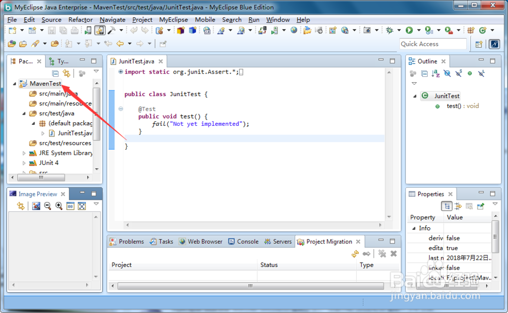This screenshot has width=508, height=313.
Task: Open Run button dropdown arrow
Action: pos(418,30)
